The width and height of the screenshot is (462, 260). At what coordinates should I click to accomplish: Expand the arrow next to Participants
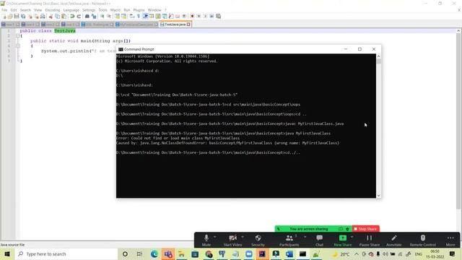[x=305, y=237]
